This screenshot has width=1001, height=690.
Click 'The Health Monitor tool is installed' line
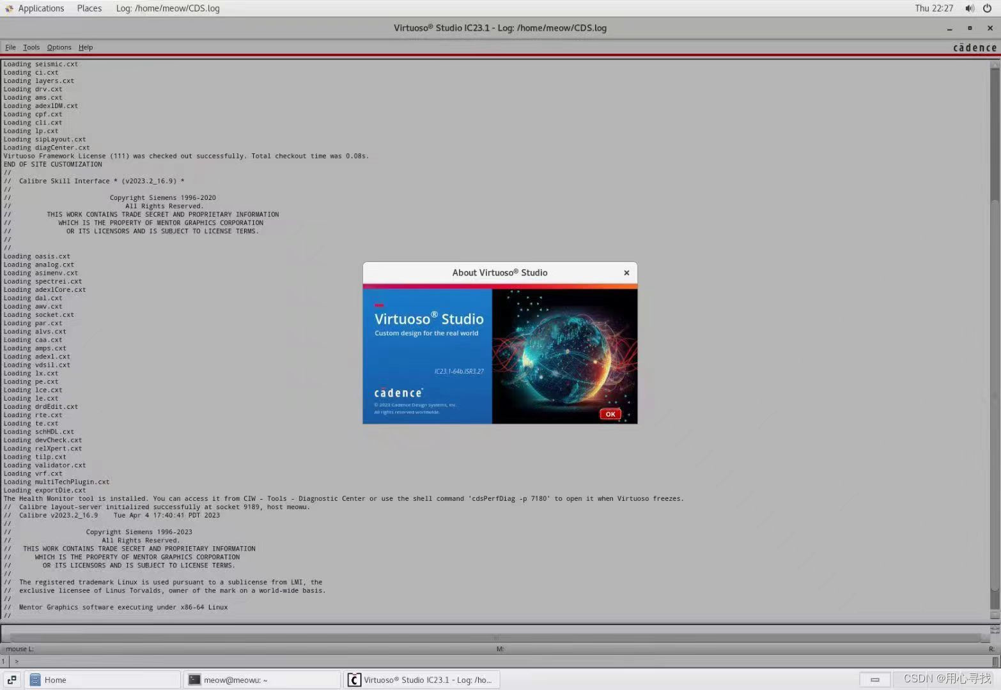[x=343, y=498]
